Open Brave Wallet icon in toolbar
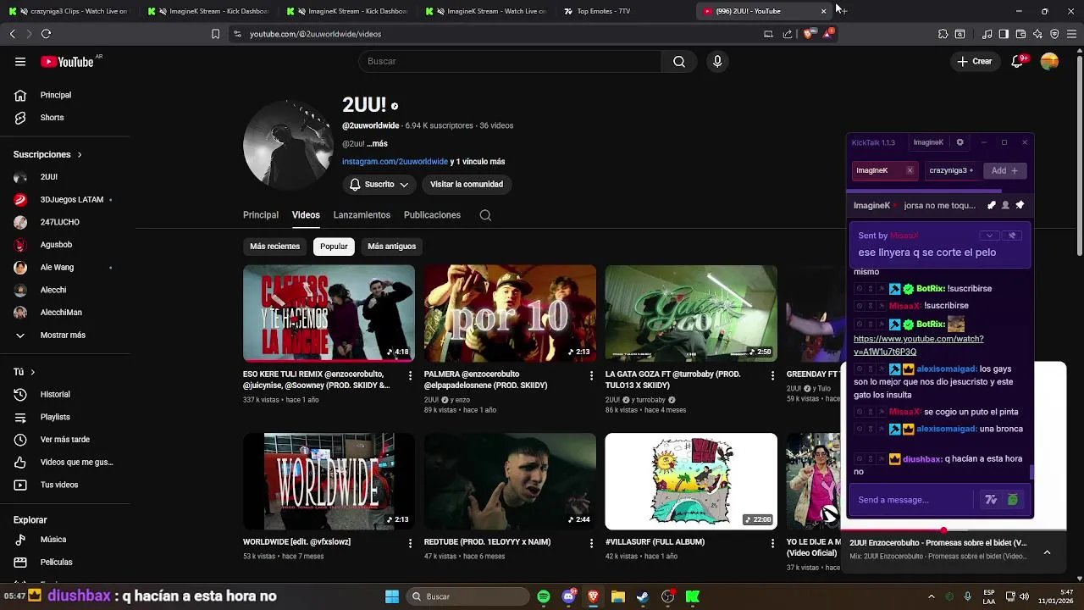The height and width of the screenshot is (610, 1084). 1020,34
